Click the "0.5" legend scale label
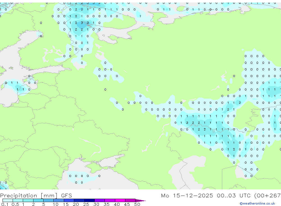The image size is (281, 206). (15, 204)
